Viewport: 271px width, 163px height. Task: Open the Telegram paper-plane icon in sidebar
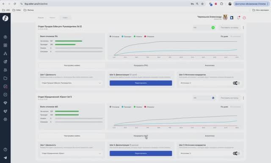[x=6, y=158]
